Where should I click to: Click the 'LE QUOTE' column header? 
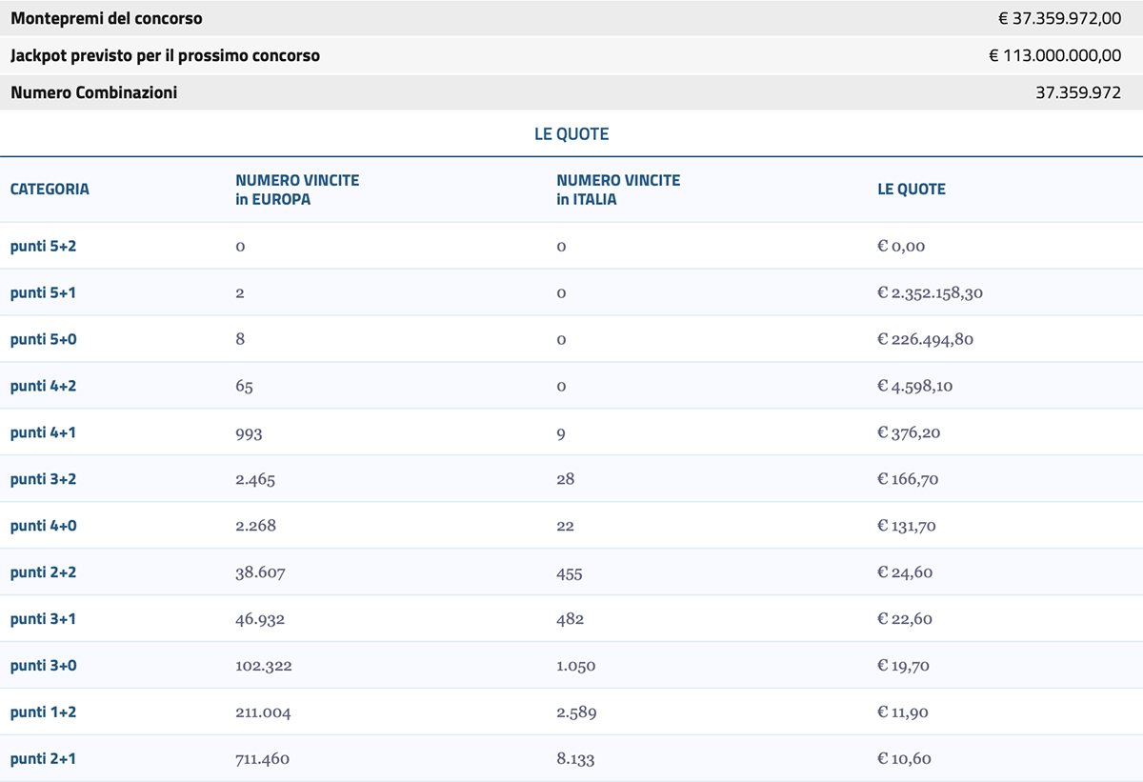[912, 190]
